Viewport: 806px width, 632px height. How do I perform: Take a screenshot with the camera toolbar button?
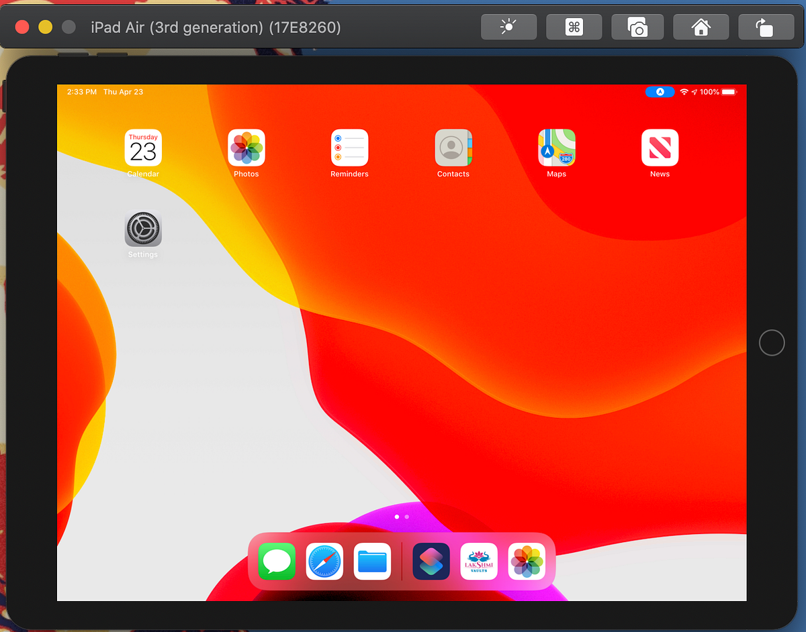click(637, 27)
